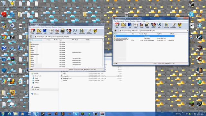Click Comment in the Weaponmod.zip WinRAR toolbar

click(173, 25)
